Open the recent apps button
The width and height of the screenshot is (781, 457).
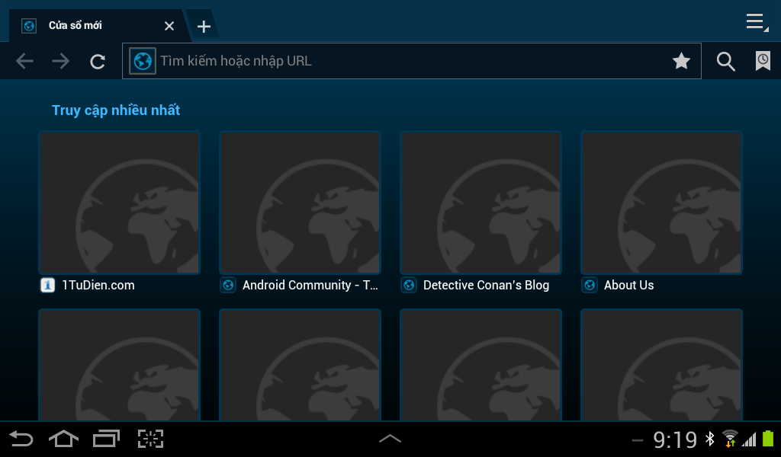click(106, 439)
